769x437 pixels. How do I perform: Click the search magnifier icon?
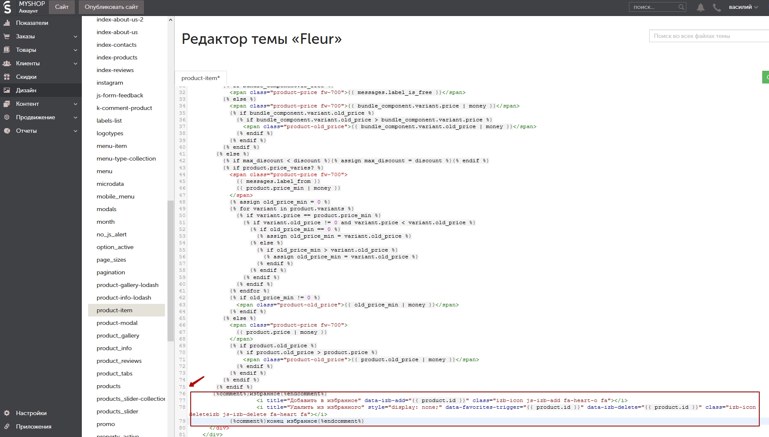point(681,7)
